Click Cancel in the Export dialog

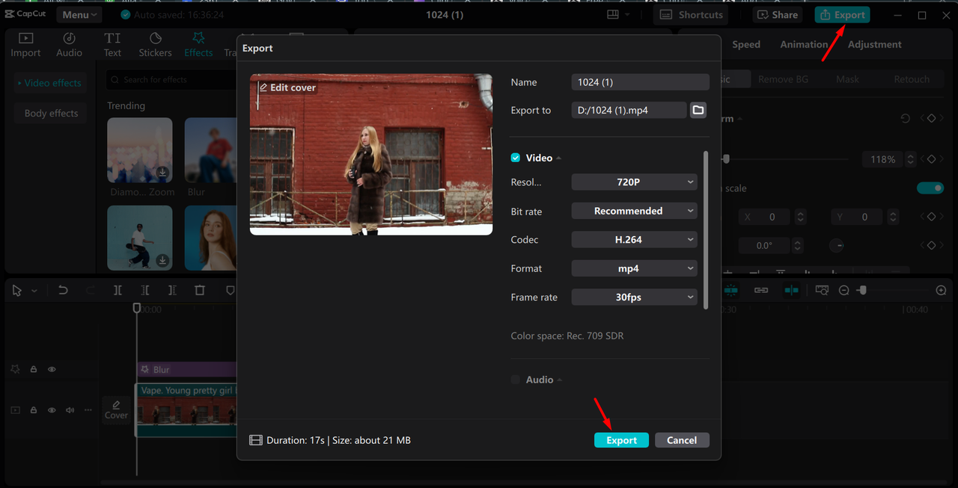point(682,440)
